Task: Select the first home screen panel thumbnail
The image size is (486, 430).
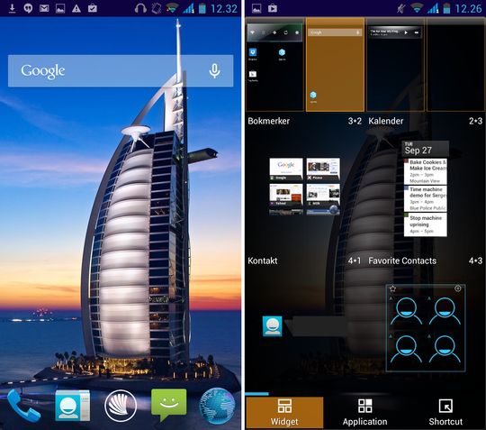Action: tap(274, 64)
